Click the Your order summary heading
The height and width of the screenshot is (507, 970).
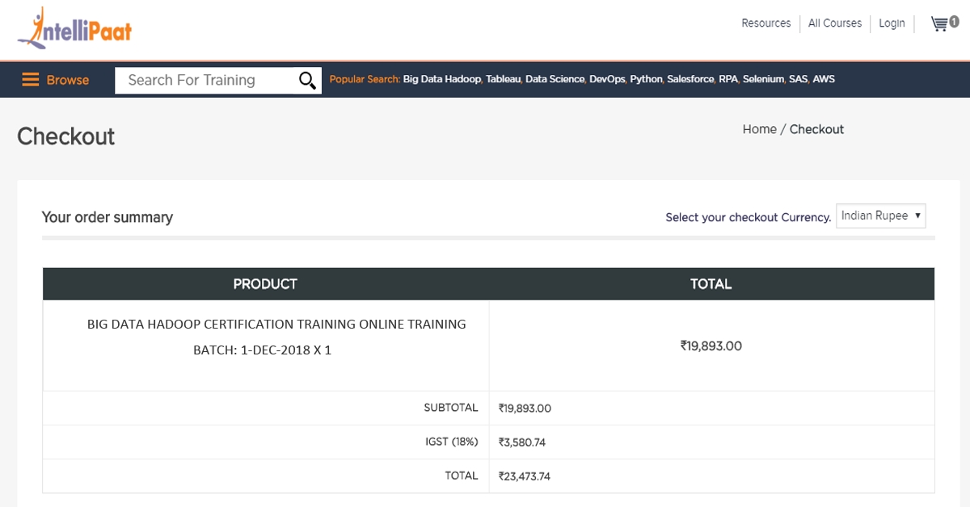[x=108, y=217]
